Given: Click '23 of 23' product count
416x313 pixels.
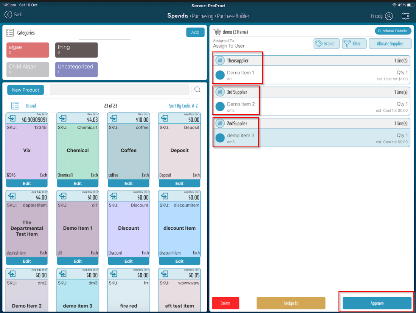Looking at the screenshot, I should 111,106.
